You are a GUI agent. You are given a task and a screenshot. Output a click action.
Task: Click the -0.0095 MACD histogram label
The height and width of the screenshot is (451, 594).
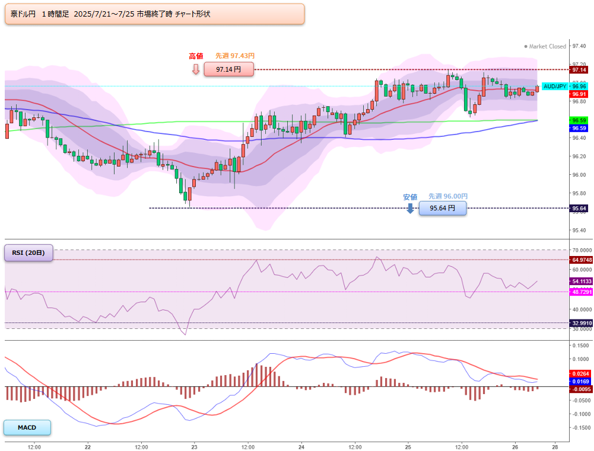click(580, 389)
